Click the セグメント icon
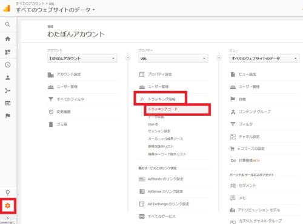The image size is (303, 224). pos(233,185)
